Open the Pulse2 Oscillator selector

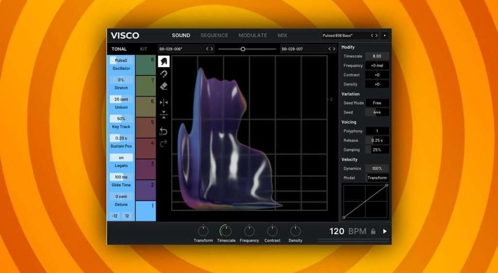pyautogui.click(x=121, y=60)
